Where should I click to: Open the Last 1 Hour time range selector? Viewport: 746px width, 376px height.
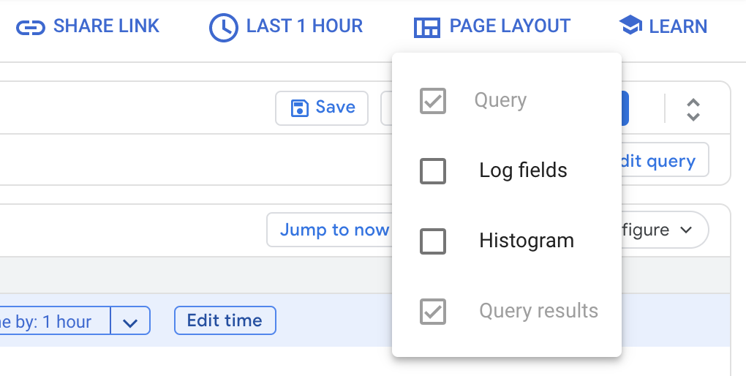tap(304, 27)
